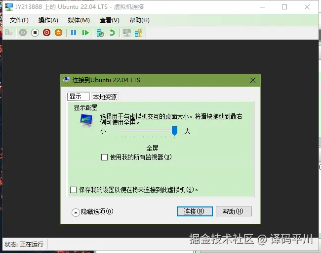This screenshot has height=253, width=321.
Task: Maximize the virtual machine connection window
Action: 284,7
